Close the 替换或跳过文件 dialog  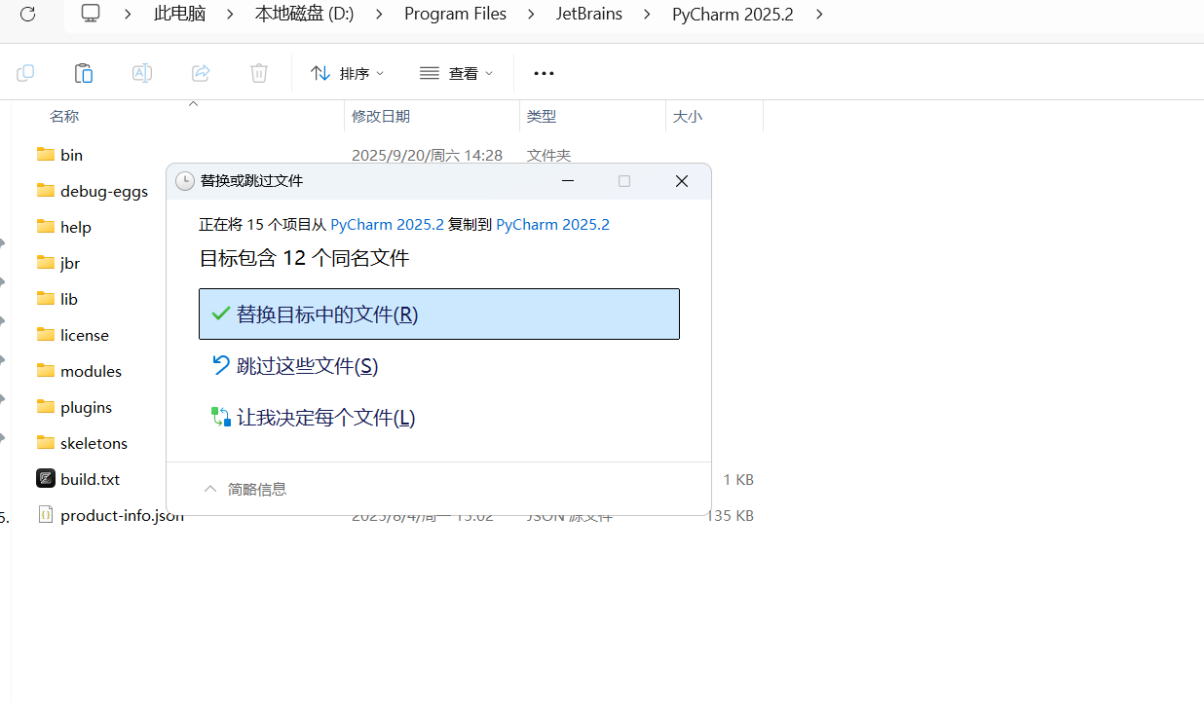tap(682, 181)
